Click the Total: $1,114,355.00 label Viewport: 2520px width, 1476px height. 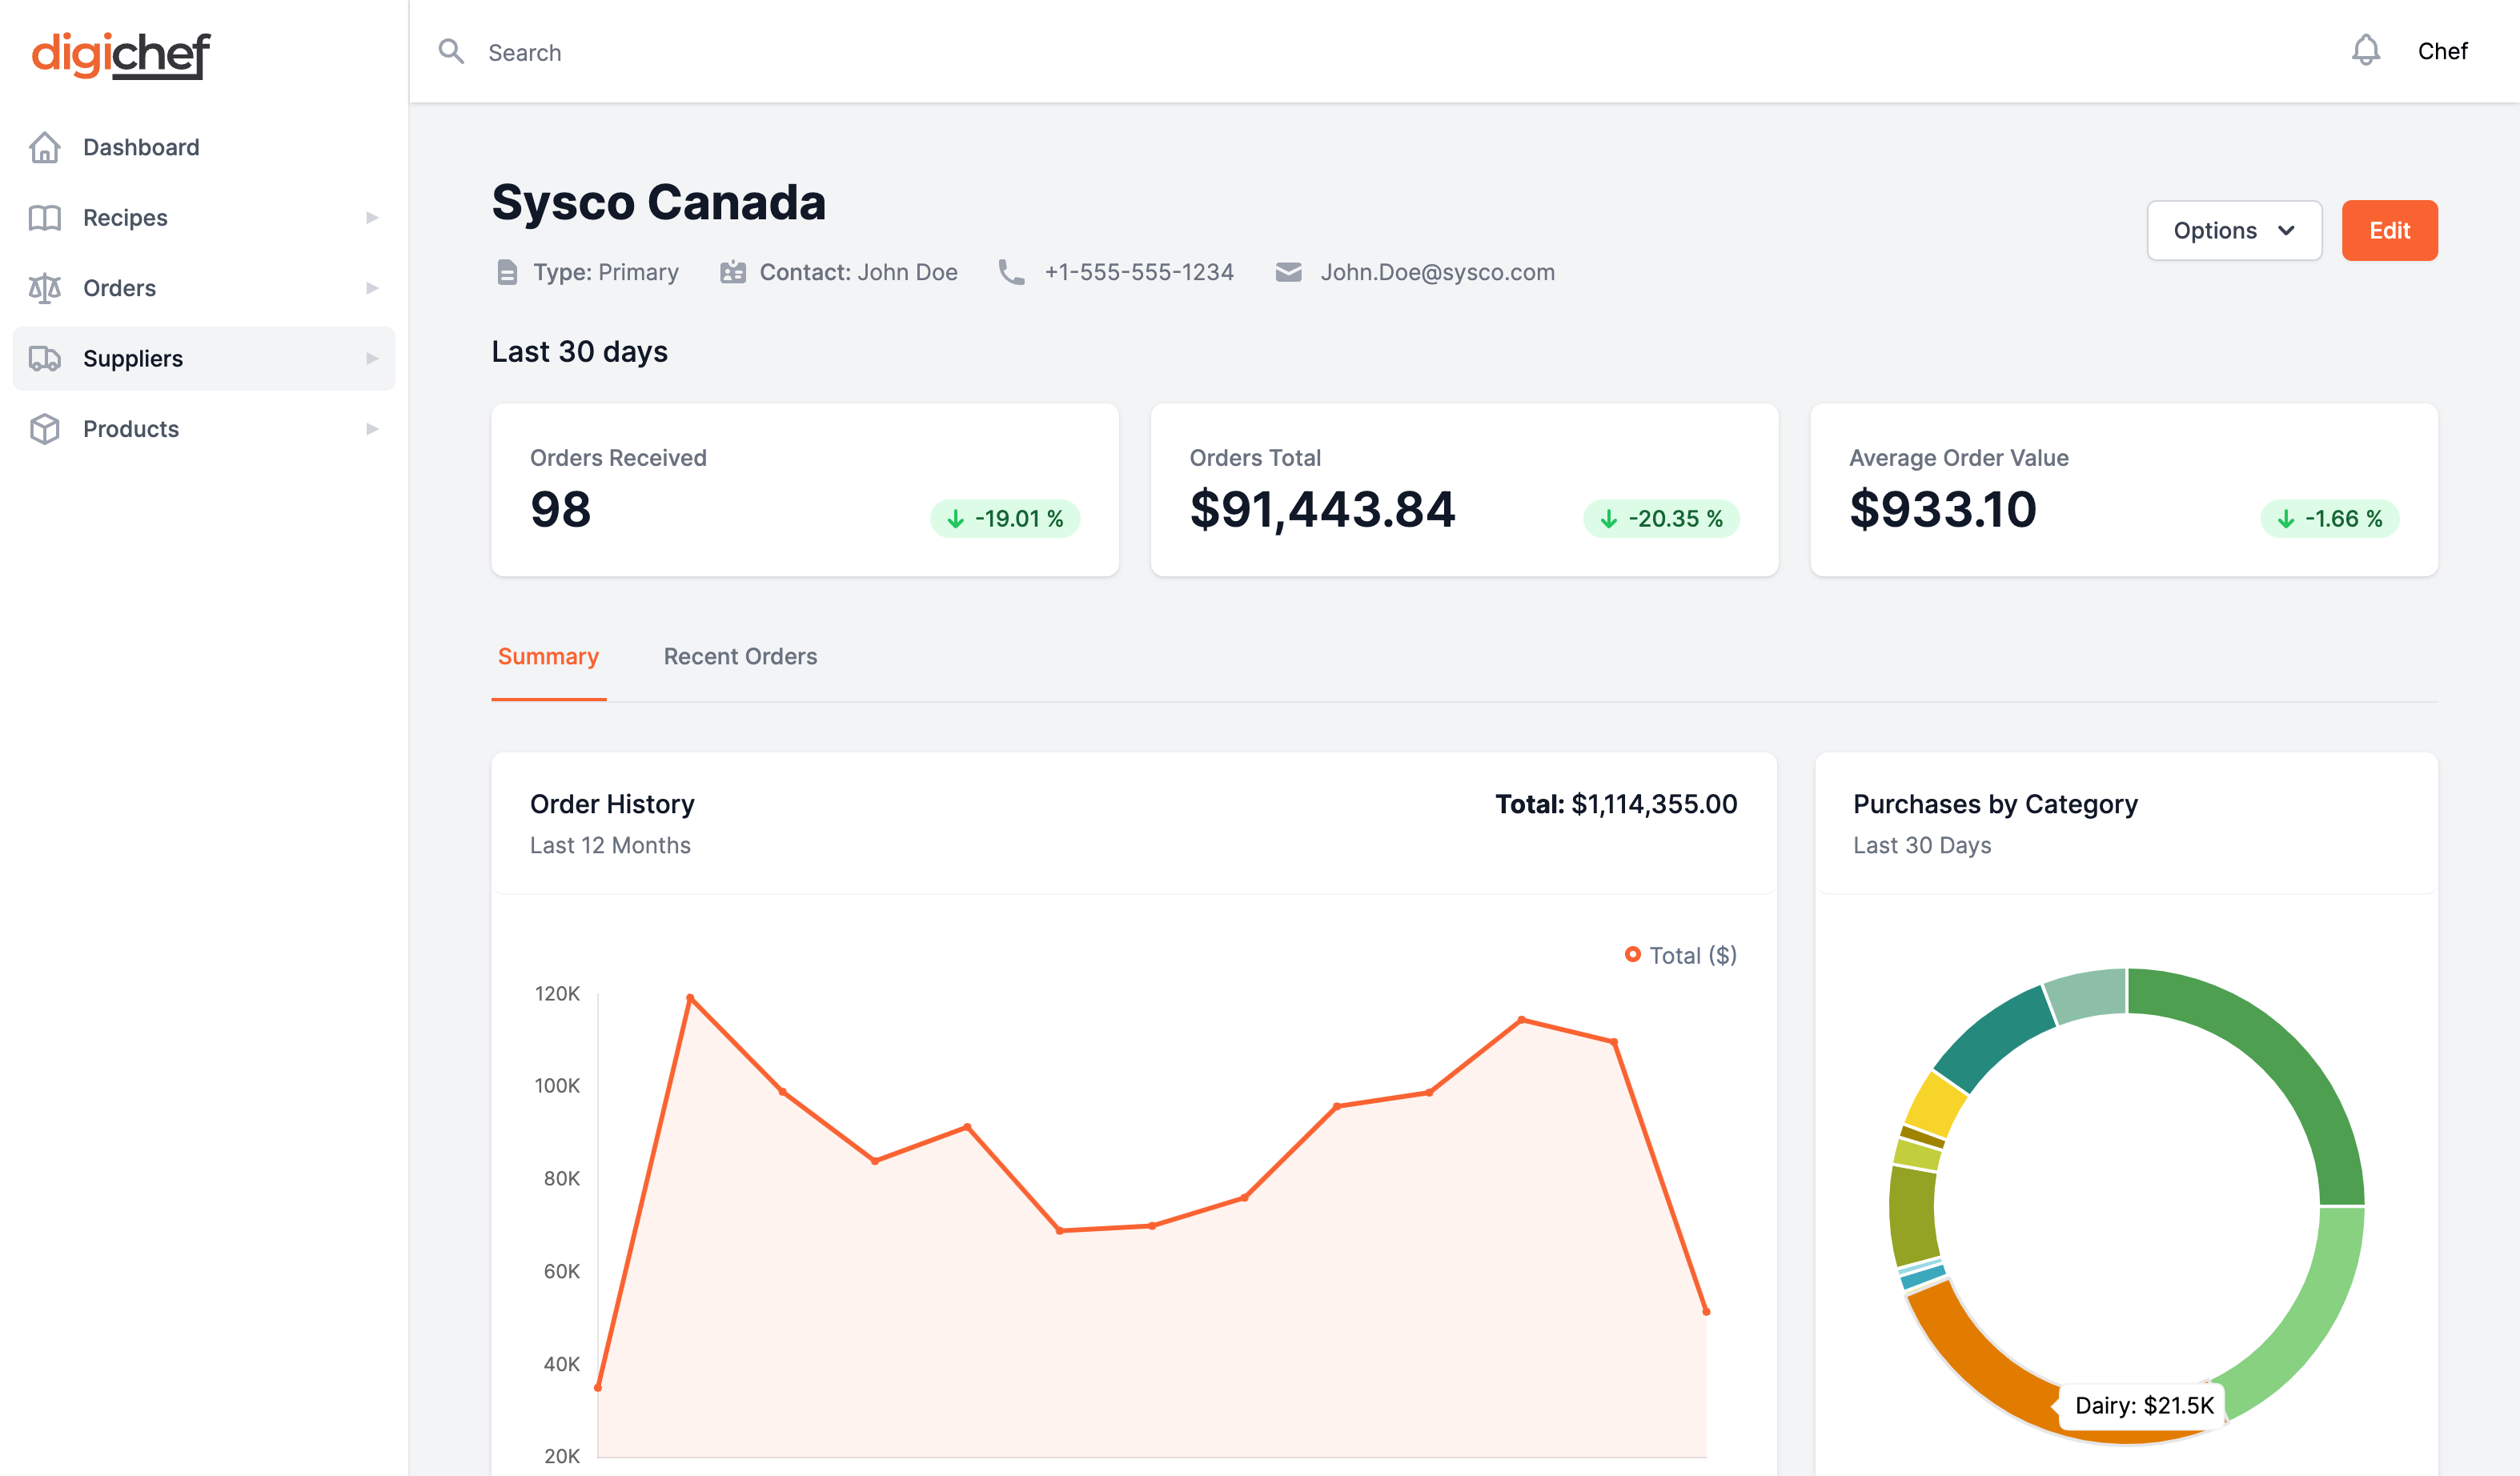point(1616,804)
